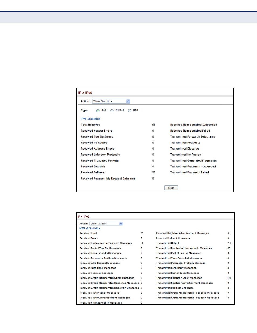Select the IPv6 radio button

[98, 111]
